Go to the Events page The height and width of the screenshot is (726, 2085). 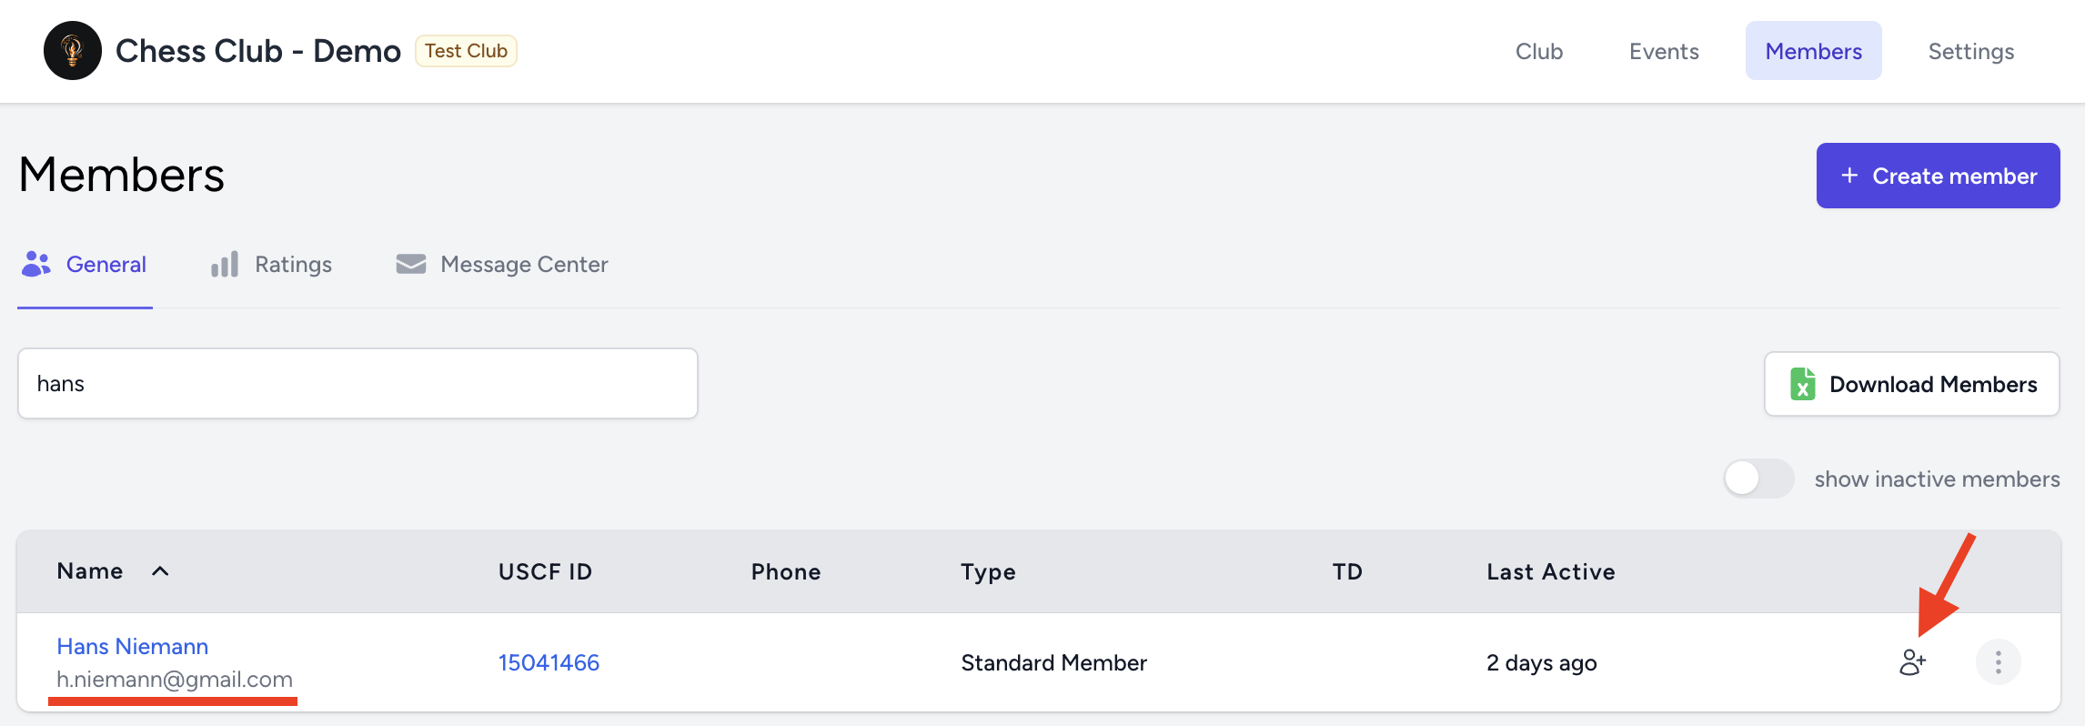click(x=1664, y=51)
